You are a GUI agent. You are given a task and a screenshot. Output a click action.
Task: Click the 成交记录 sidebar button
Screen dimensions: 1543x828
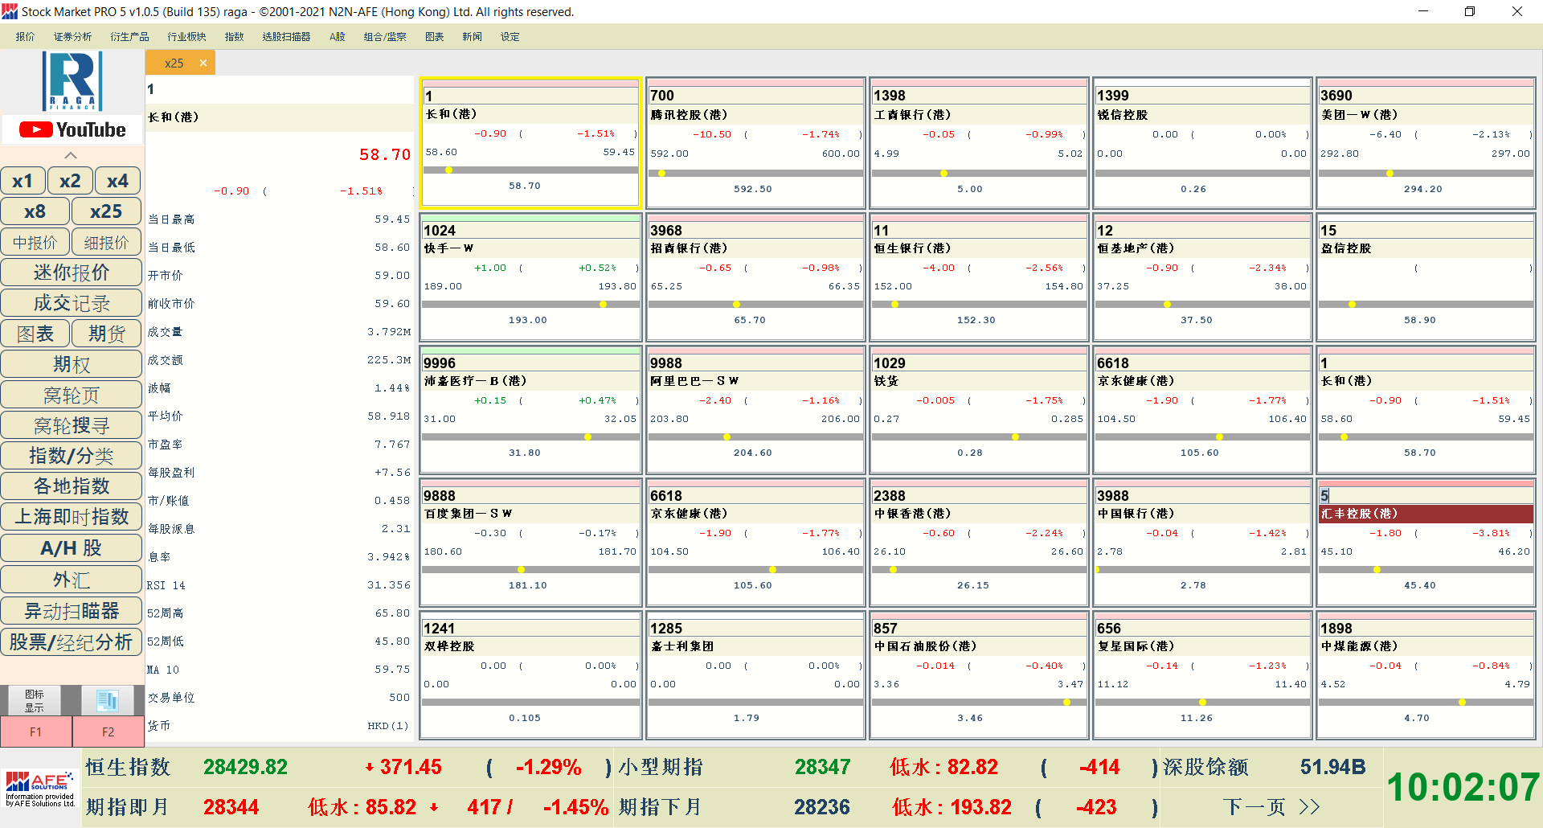tap(72, 303)
